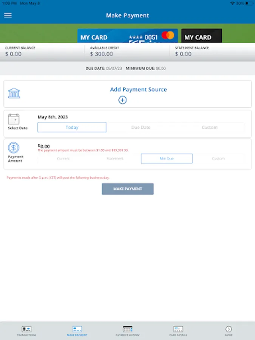Click the May 8th, 2023 date text
The image size is (255, 340).
point(53,117)
